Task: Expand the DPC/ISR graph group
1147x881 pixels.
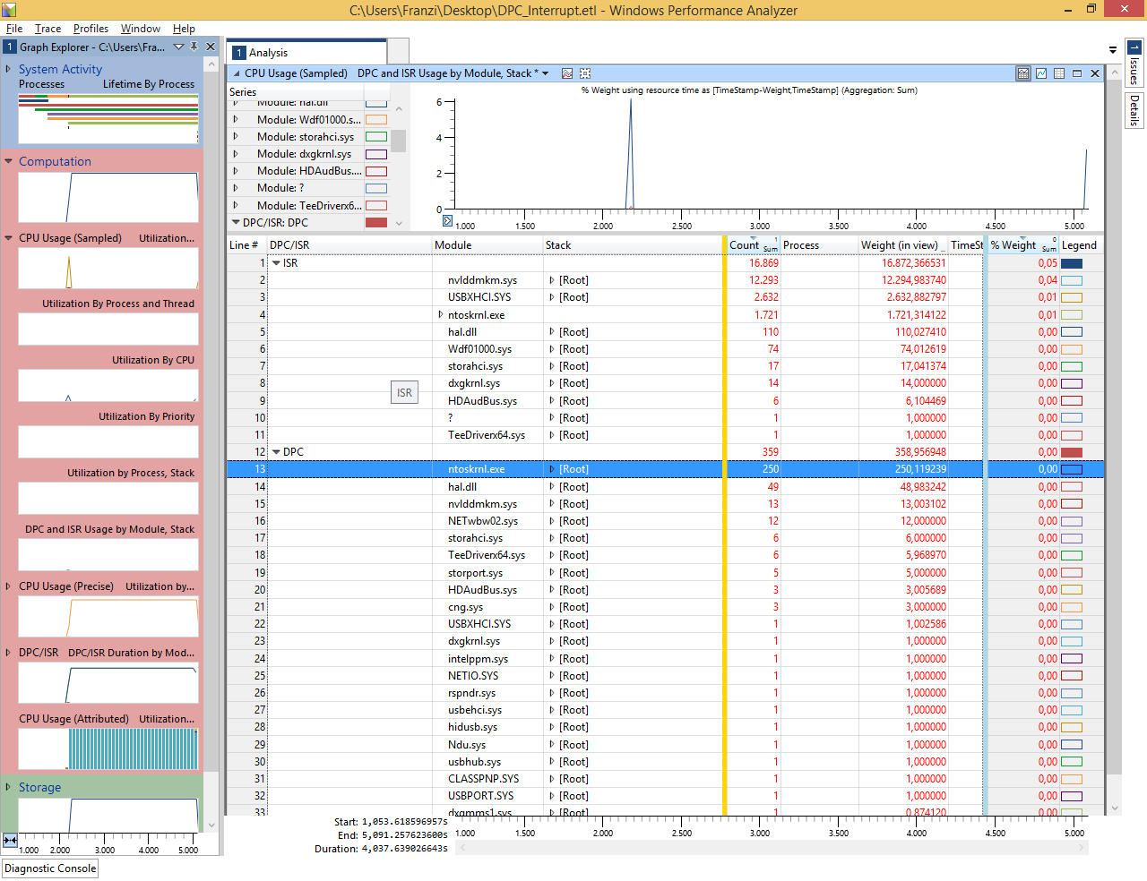Action: pos(8,653)
